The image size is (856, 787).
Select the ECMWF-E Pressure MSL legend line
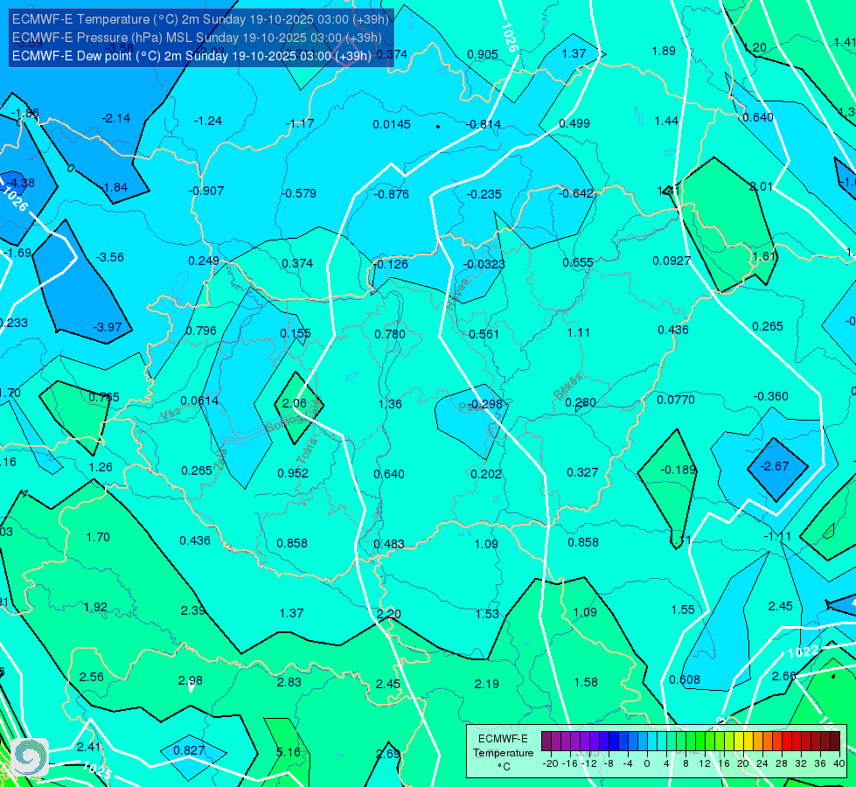(197, 38)
